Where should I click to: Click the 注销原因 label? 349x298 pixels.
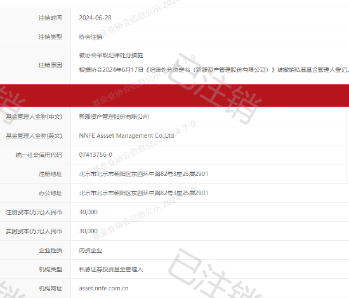pyautogui.click(x=50, y=65)
